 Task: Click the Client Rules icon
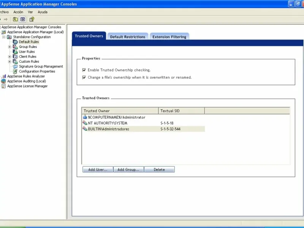coord(15,56)
